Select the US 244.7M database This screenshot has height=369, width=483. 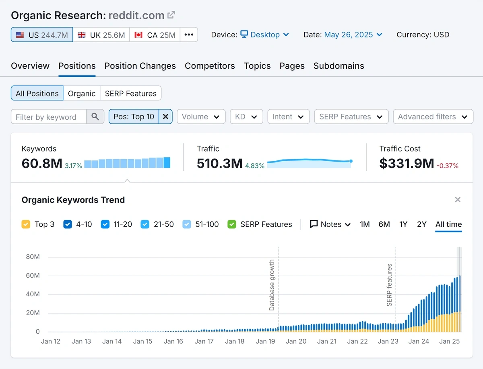coord(42,35)
